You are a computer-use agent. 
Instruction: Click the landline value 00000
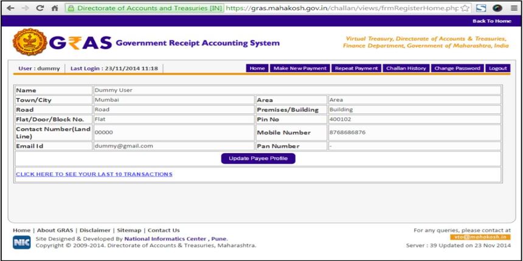[104, 132]
